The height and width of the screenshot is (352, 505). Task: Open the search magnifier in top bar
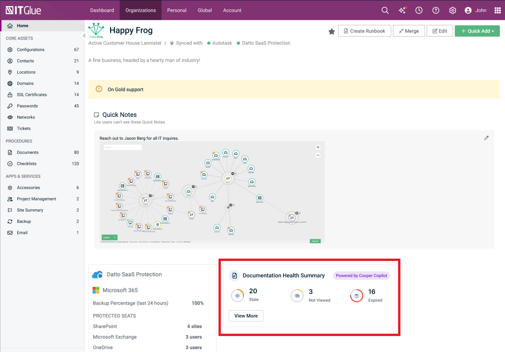(x=385, y=10)
